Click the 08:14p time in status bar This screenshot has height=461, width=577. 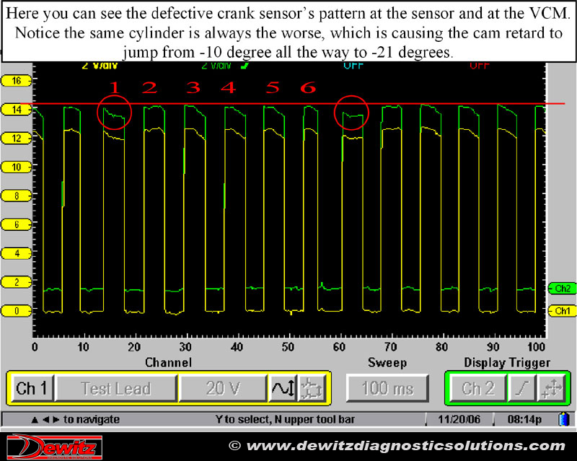tap(525, 419)
